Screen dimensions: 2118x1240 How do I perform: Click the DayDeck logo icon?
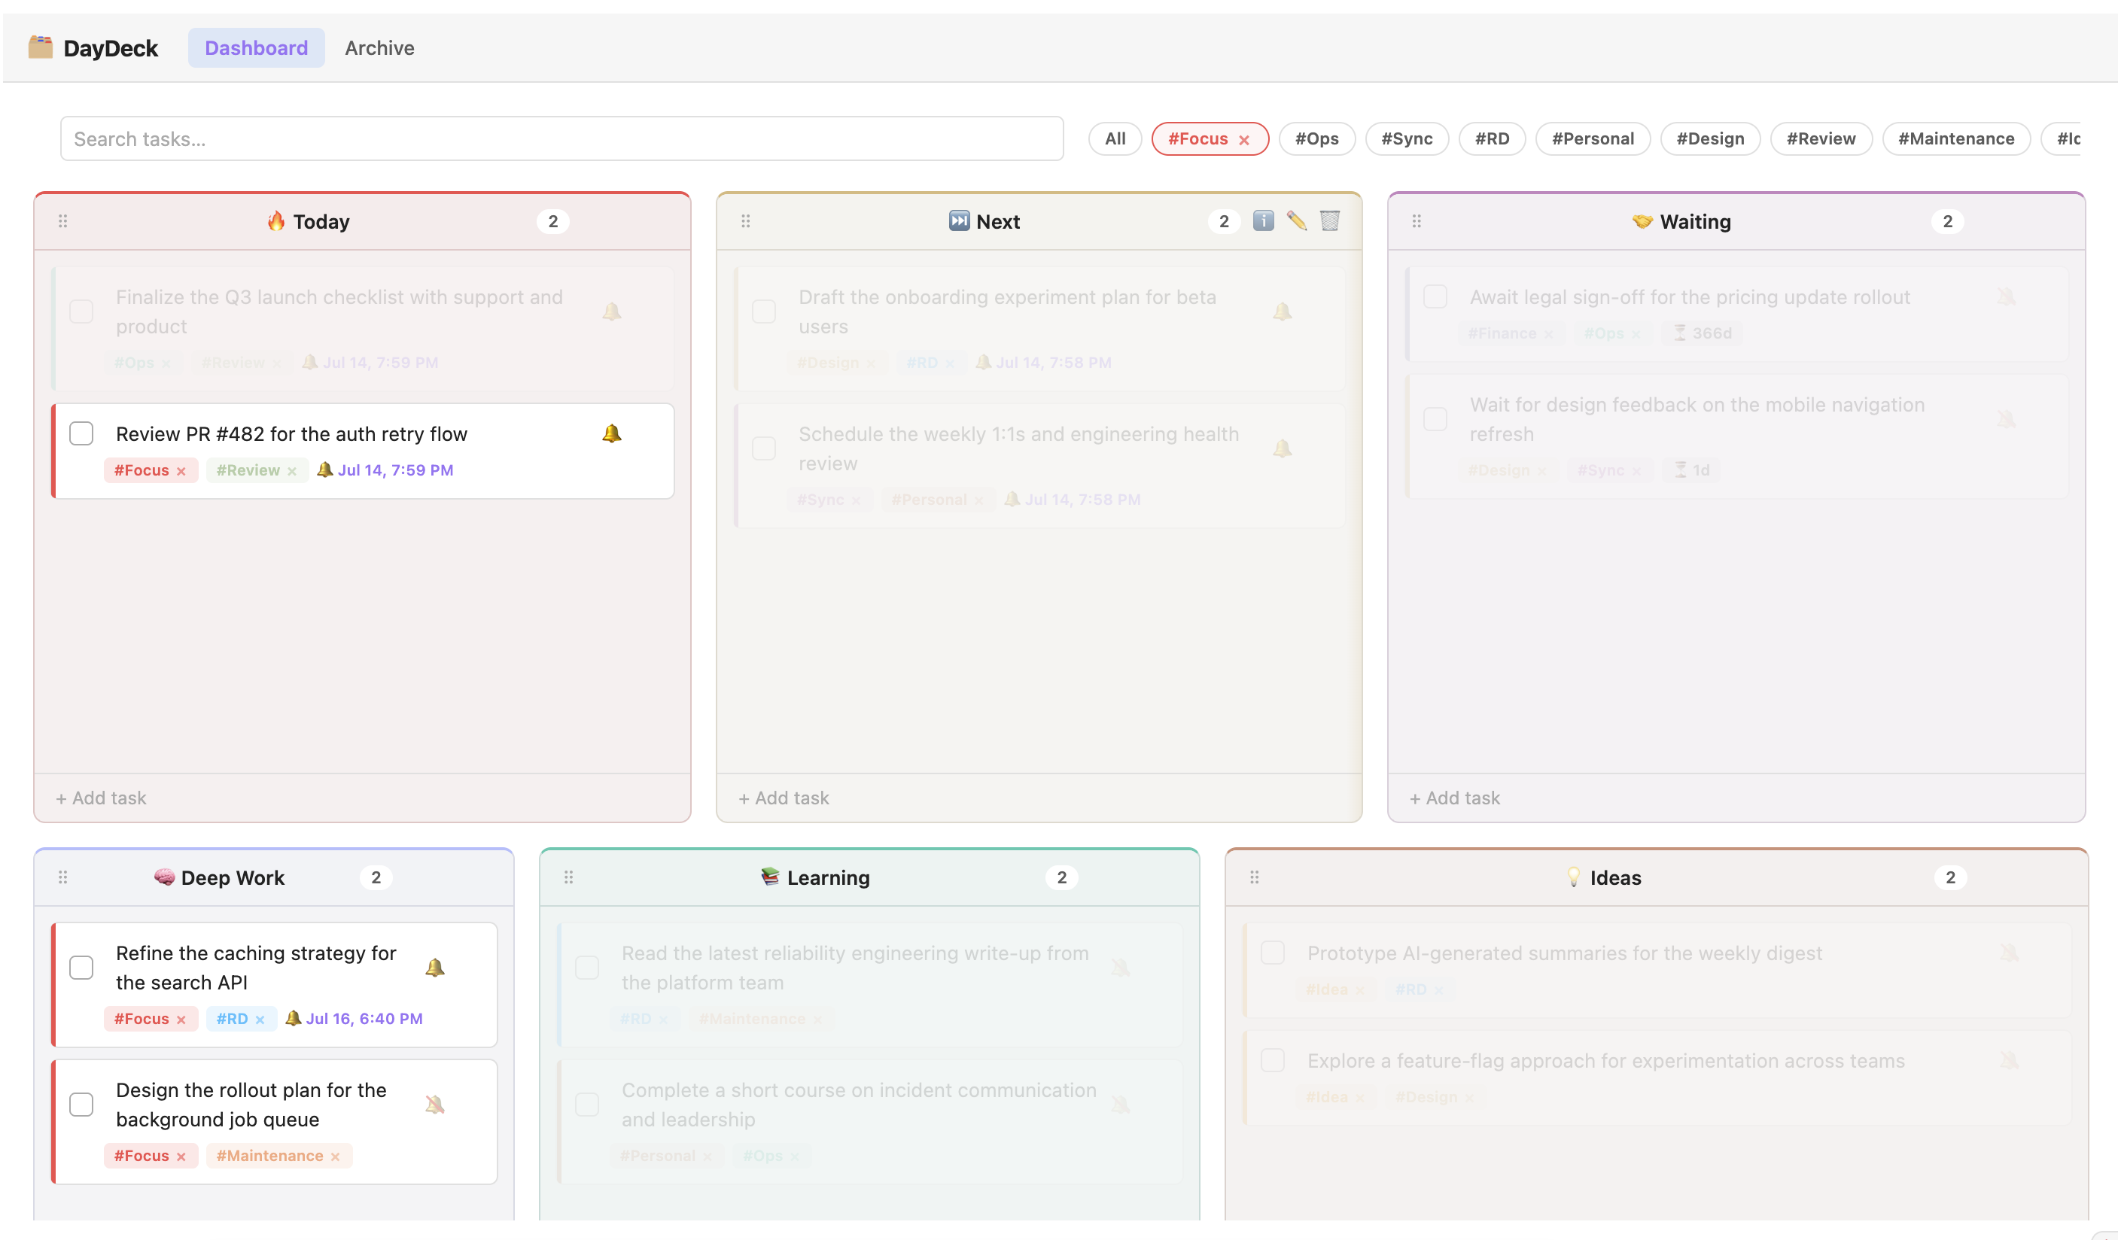(x=41, y=47)
